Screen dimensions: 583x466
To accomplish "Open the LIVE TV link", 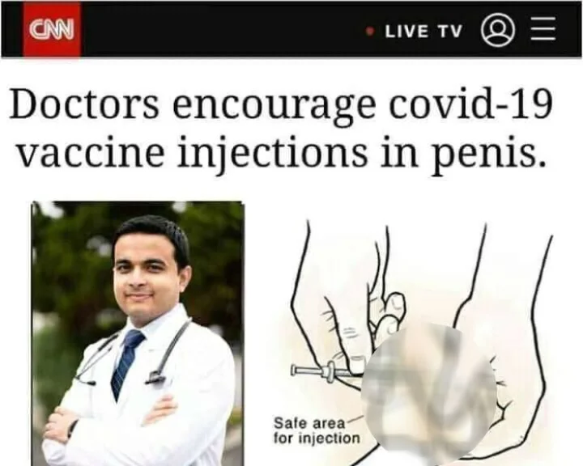I will [x=423, y=32].
